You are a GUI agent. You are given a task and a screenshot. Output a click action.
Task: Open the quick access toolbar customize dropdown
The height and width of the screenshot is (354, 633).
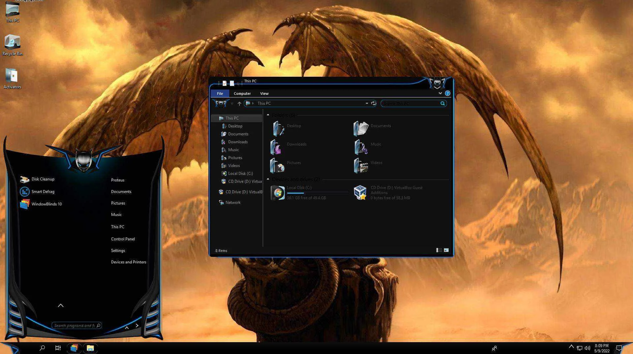[x=238, y=84]
